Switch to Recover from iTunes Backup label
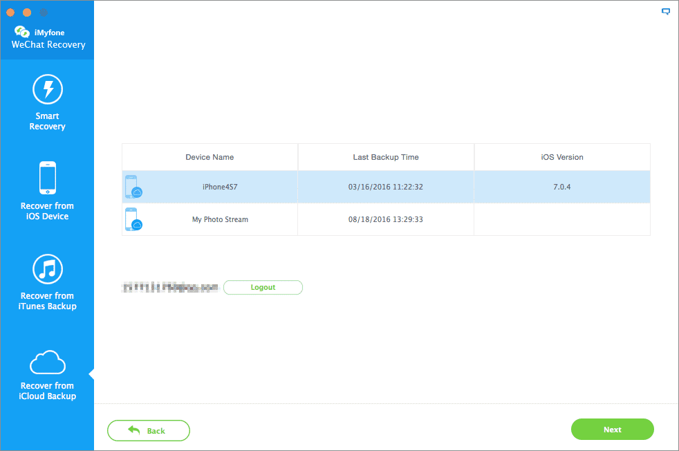Image resolution: width=679 pixels, height=451 pixels. 48,301
